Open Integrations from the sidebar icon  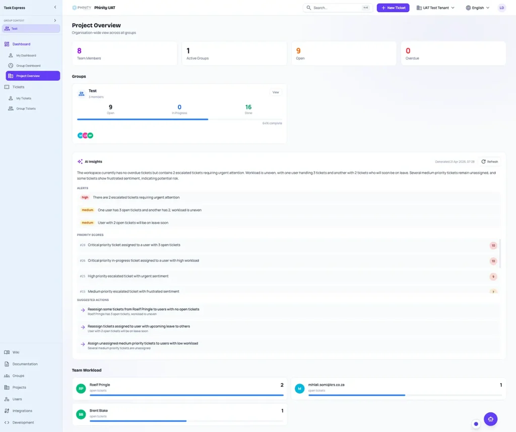click(x=7, y=411)
